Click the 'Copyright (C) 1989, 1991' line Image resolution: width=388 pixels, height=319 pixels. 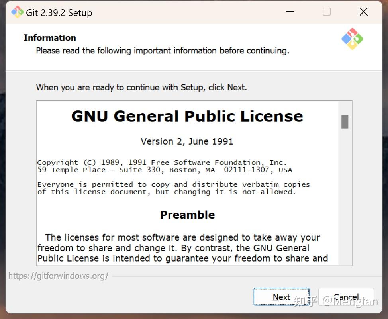point(162,162)
